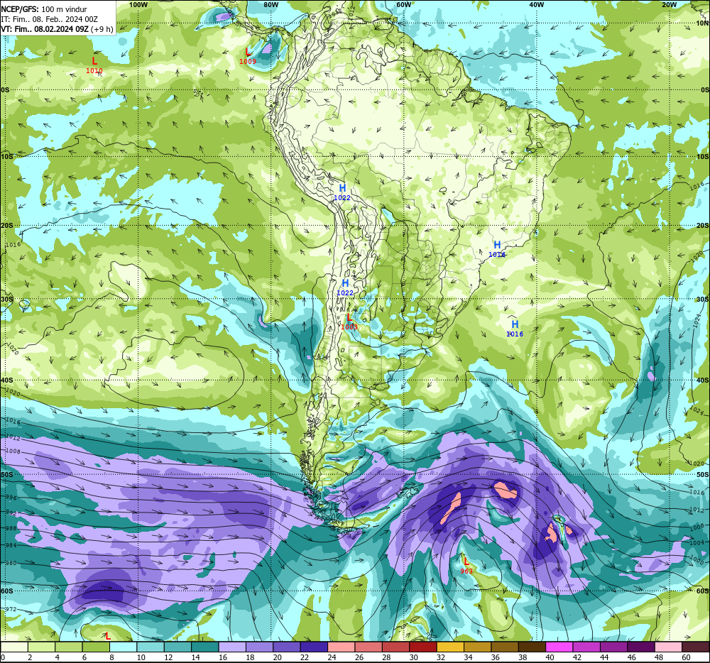
Task: Click the 10N latitude label
Action: click(x=703, y=23)
